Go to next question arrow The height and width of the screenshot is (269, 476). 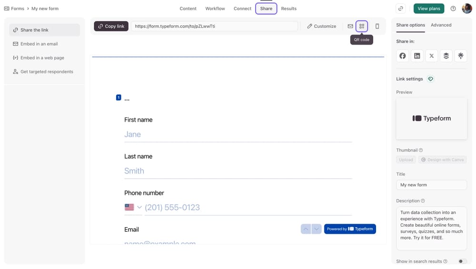point(317,229)
